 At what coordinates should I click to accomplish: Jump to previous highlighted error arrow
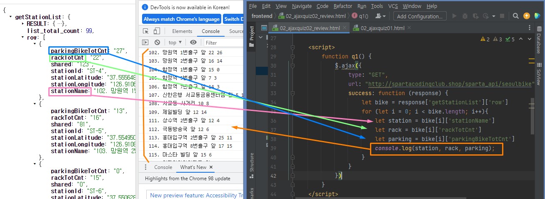point(521,39)
